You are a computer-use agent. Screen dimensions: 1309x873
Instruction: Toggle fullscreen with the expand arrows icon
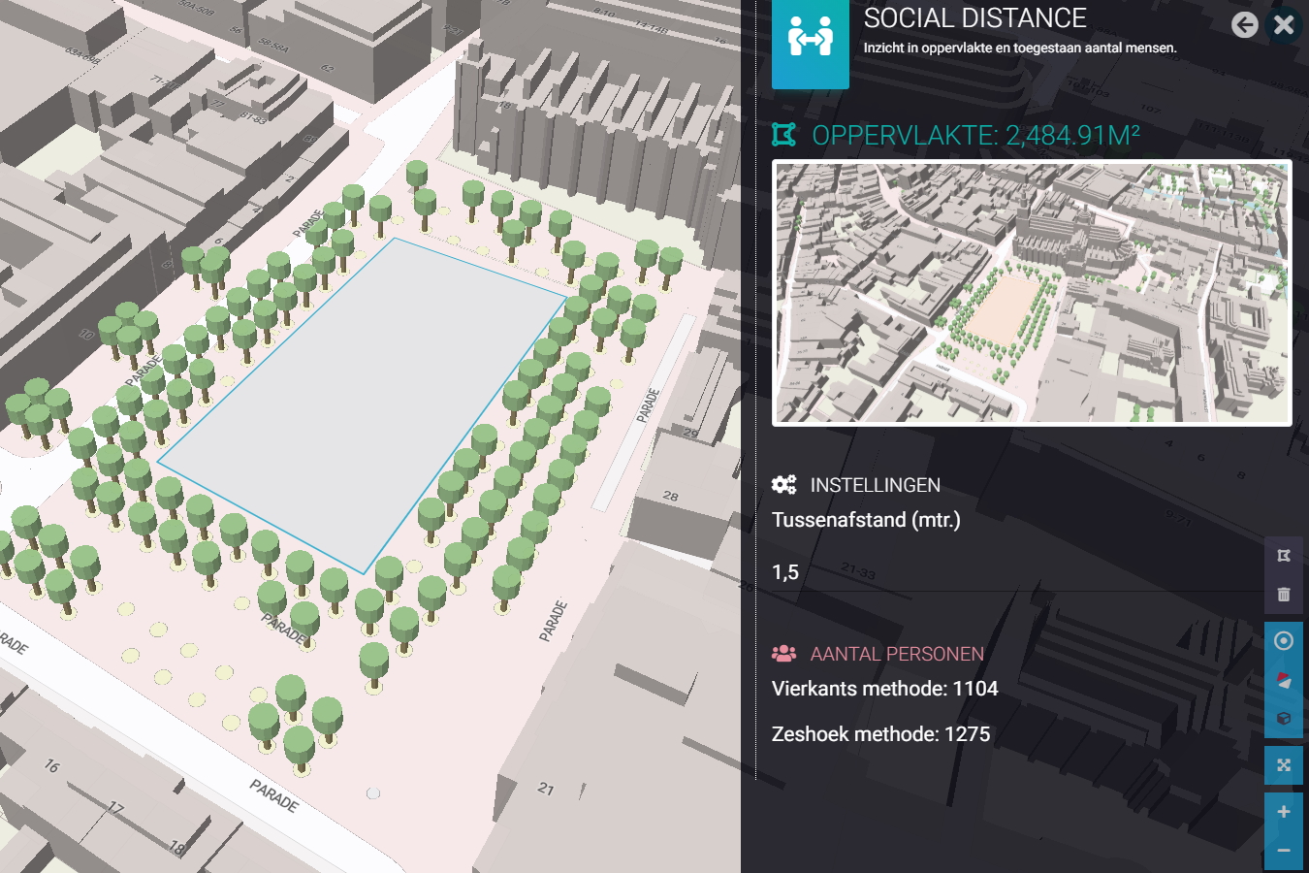[1284, 765]
